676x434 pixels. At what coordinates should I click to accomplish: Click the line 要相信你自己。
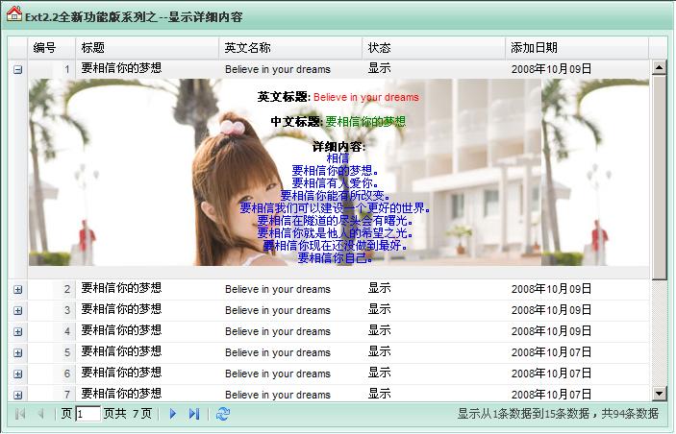coord(336,258)
